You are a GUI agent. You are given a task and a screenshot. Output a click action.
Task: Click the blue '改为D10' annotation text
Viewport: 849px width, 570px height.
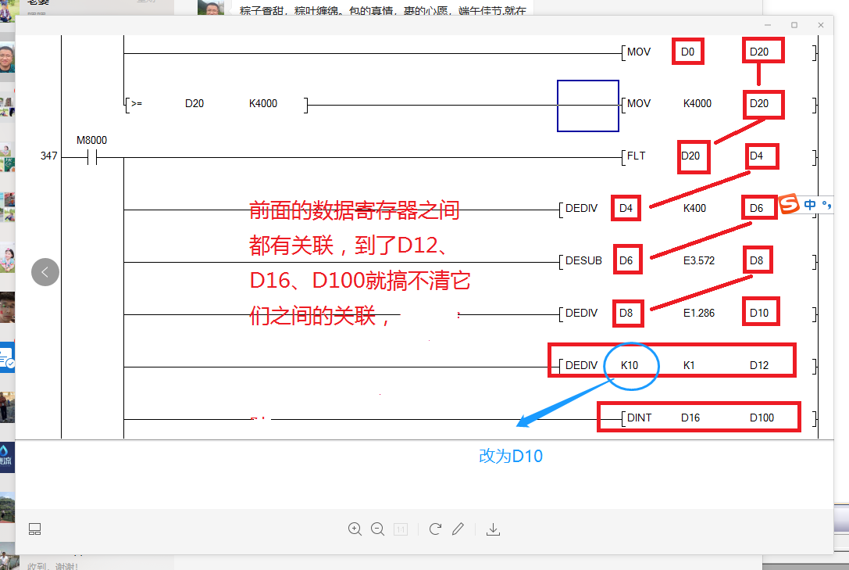[511, 457]
